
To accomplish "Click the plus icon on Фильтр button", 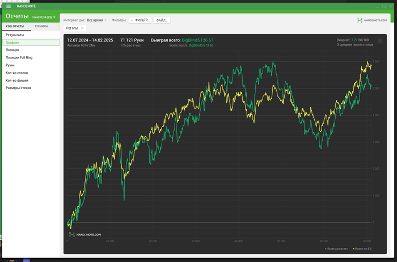I will pyautogui.click(x=132, y=20).
